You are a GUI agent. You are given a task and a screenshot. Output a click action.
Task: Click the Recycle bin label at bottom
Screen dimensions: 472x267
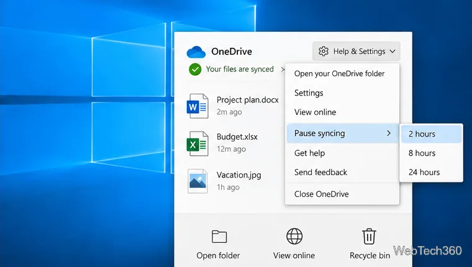(370, 256)
